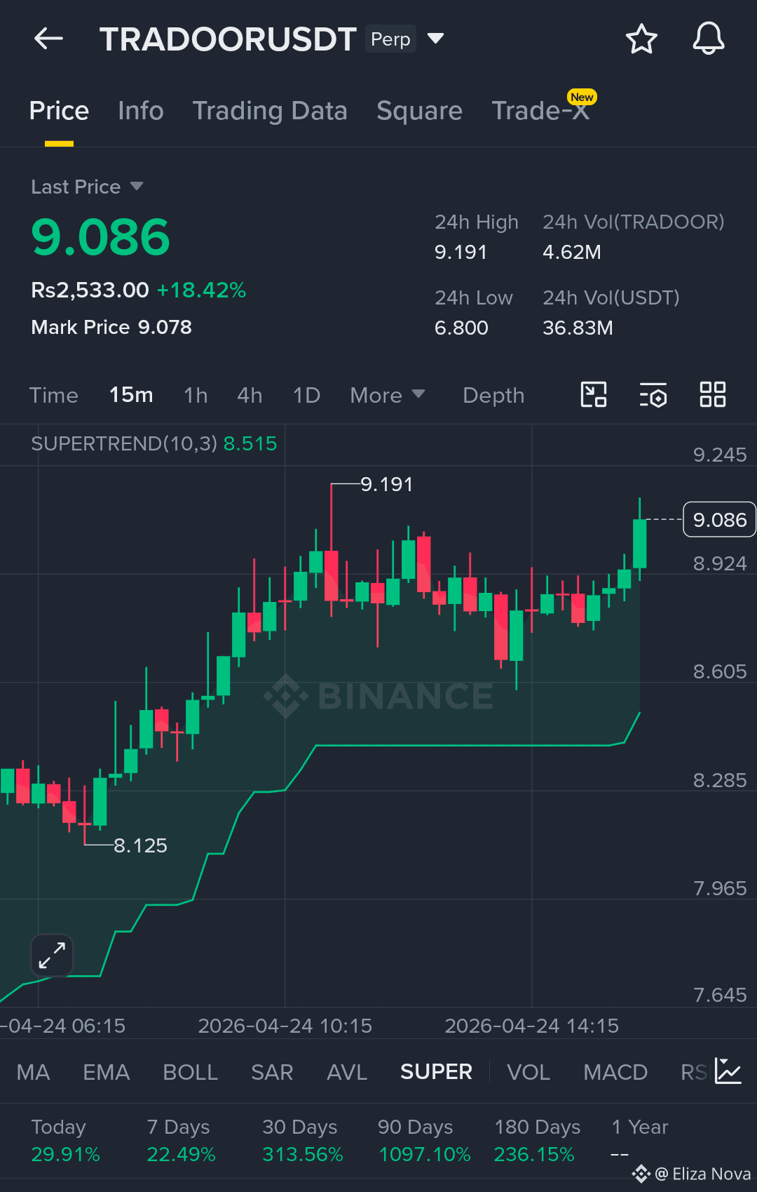Open TRADOORUSDT pair selector dropdown arrow
The width and height of the screenshot is (757, 1192).
coord(436,39)
